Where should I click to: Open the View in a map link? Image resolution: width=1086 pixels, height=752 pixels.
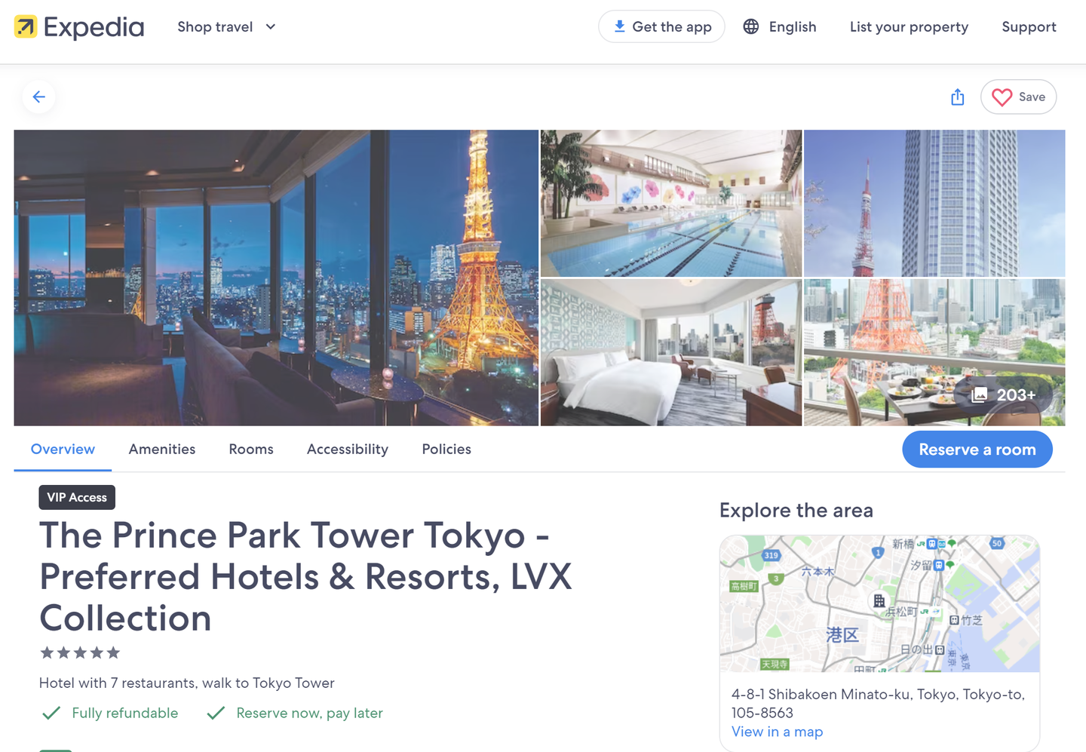777,732
